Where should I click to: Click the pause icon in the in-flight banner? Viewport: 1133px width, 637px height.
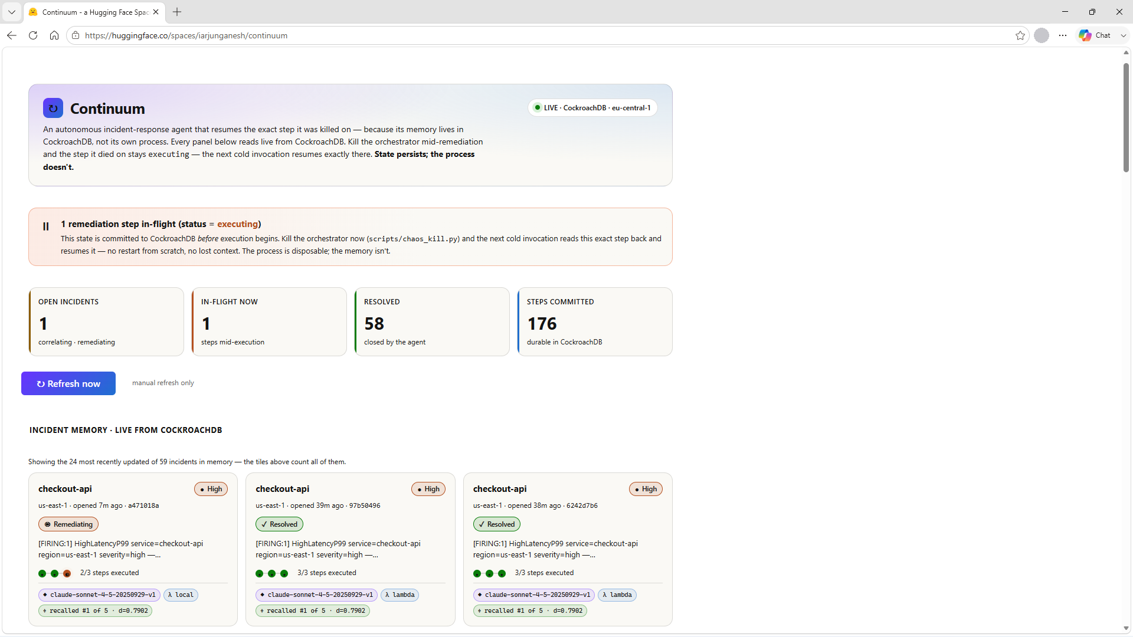(46, 226)
